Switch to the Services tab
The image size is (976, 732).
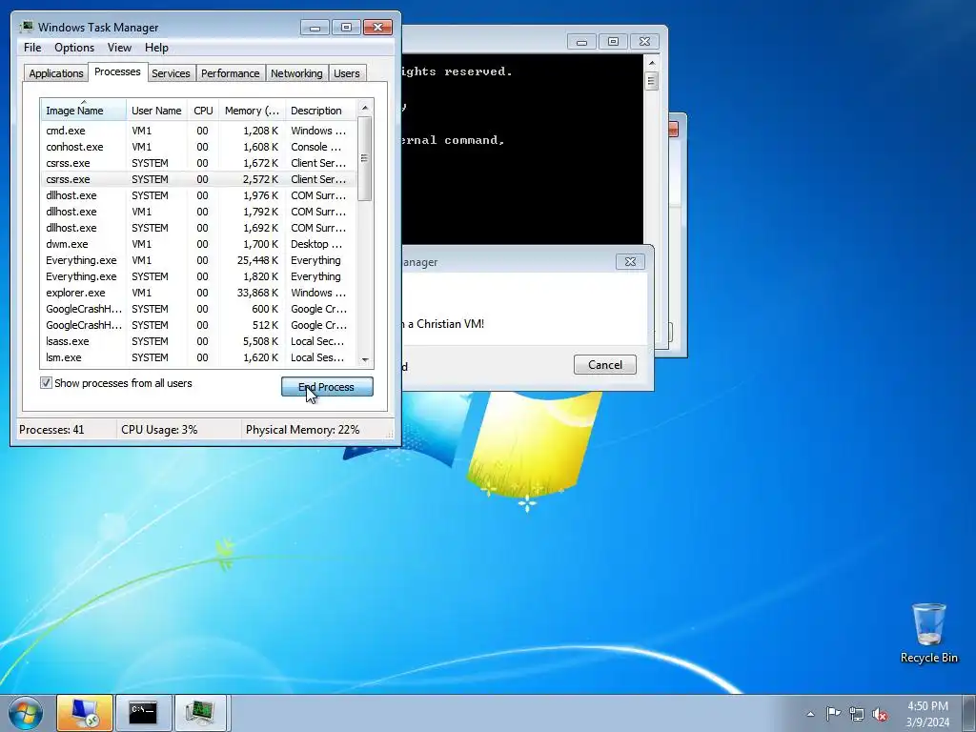[172, 73]
